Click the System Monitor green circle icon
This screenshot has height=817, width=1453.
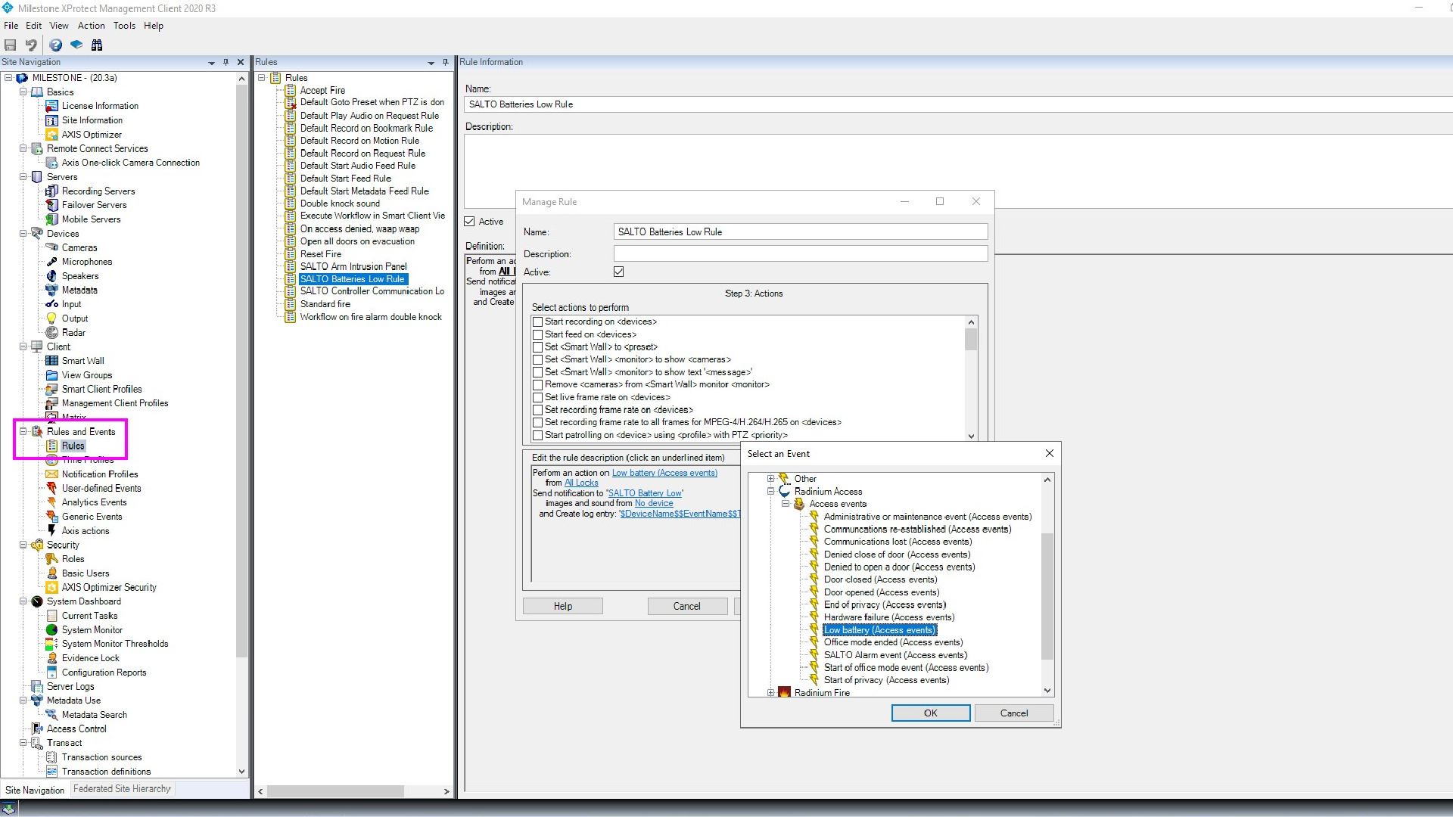coord(52,630)
